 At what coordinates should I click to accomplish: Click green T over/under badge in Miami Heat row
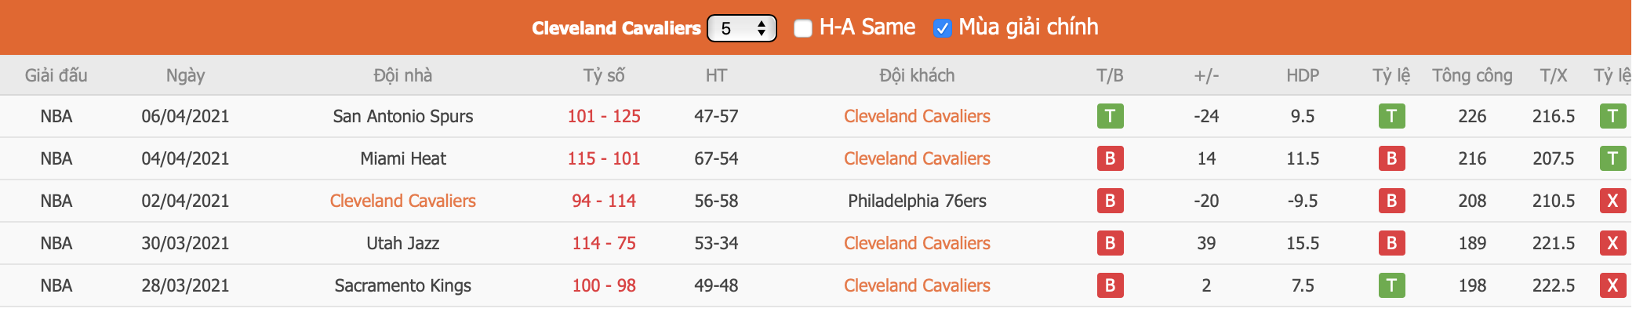pos(1612,158)
